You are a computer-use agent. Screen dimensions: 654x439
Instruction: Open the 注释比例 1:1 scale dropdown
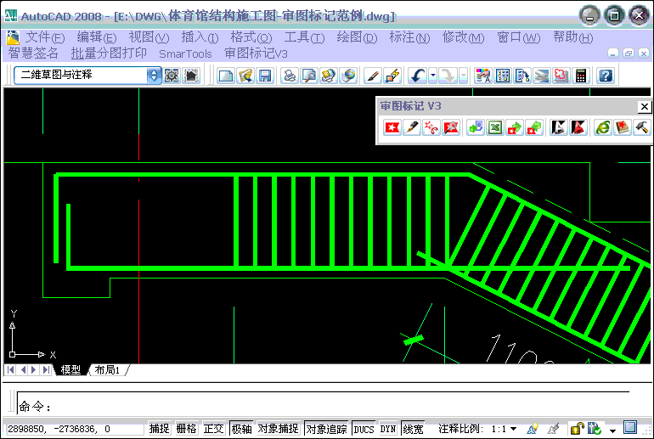point(513,429)
